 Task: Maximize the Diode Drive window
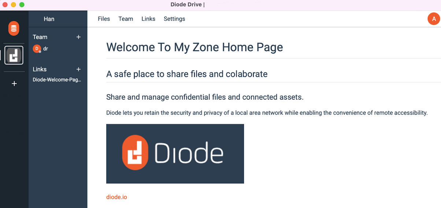coord(22,5)
